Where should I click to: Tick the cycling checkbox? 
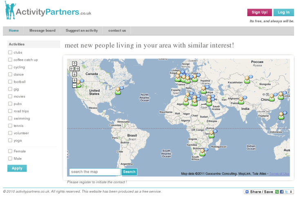coord(10,67)
